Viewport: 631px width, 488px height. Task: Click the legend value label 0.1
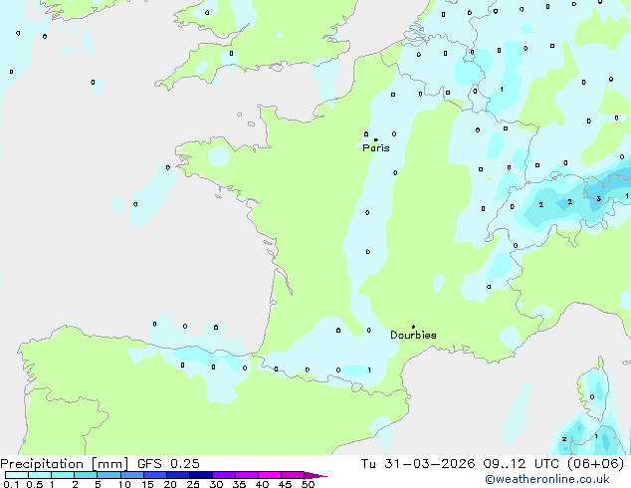[x=11, y=484]
